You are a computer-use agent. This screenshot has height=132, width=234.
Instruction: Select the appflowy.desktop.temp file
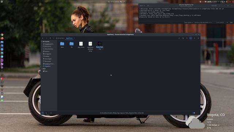click(90, 47)
